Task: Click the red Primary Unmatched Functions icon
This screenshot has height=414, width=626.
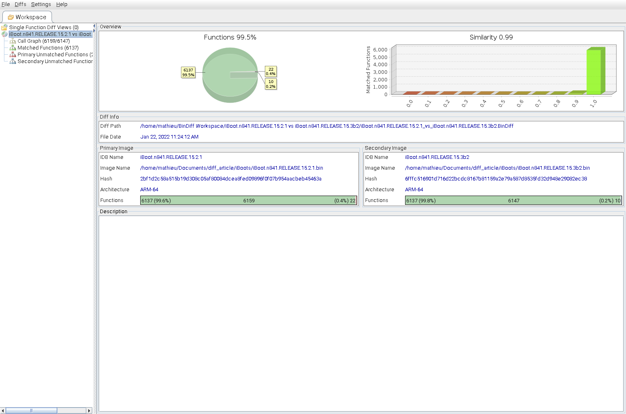Action: coord(13,55)
